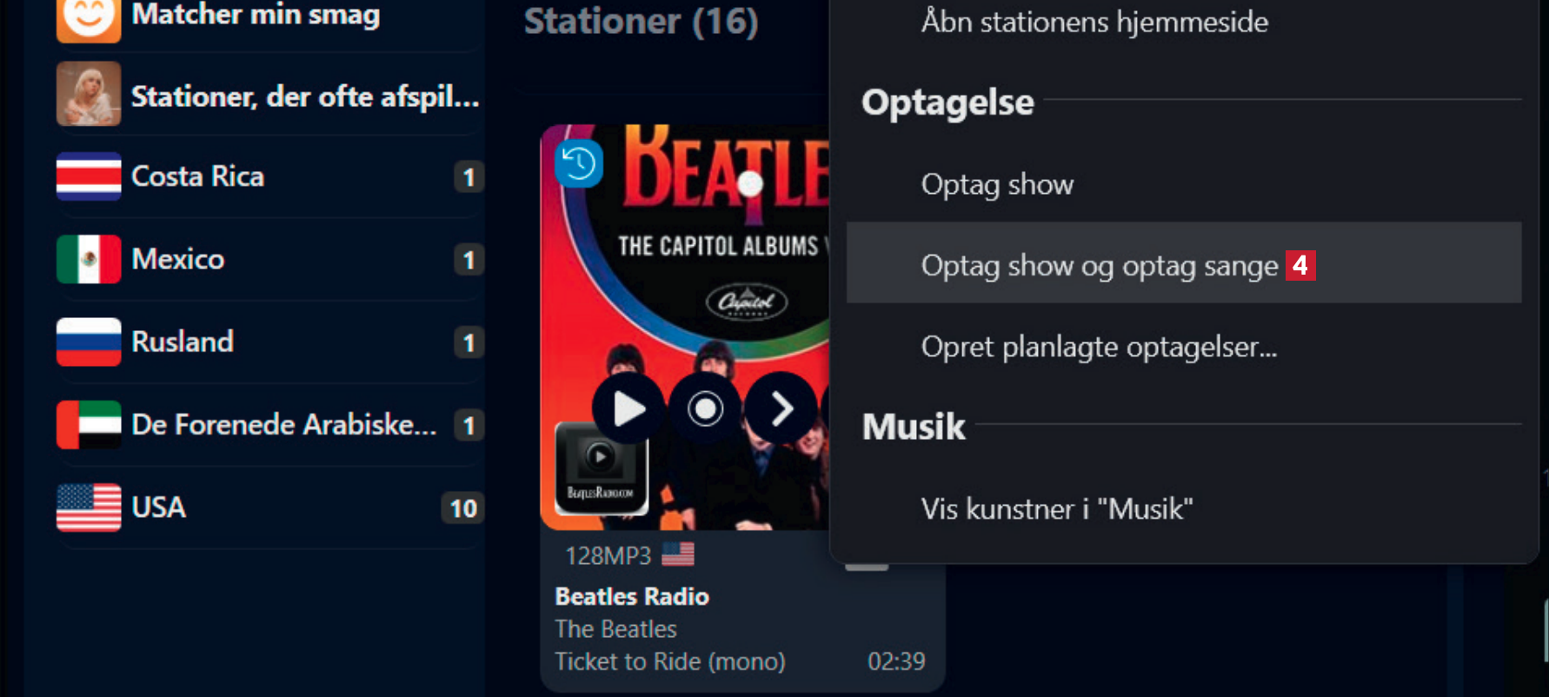1549x697 pixels.
Task: Open Stationer, der ofte afspil... list
Action: [x=304, y=96]
